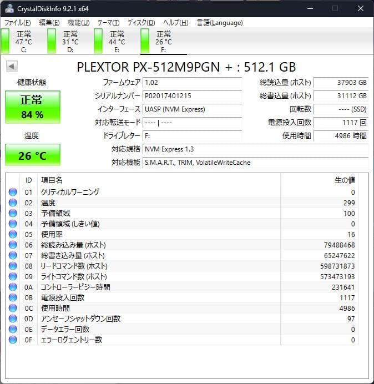This screenshot has height=384, width=374.
Task: Click the blue status icon for 予備領域 (しきい値)
Action: (x=13, y=224)
